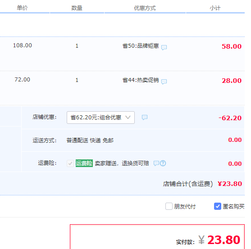The height and width of the screenshot is (249, 251).
Task: Click the 普通配送 快递 免邮 shipping text
Action: coord(90,140)
